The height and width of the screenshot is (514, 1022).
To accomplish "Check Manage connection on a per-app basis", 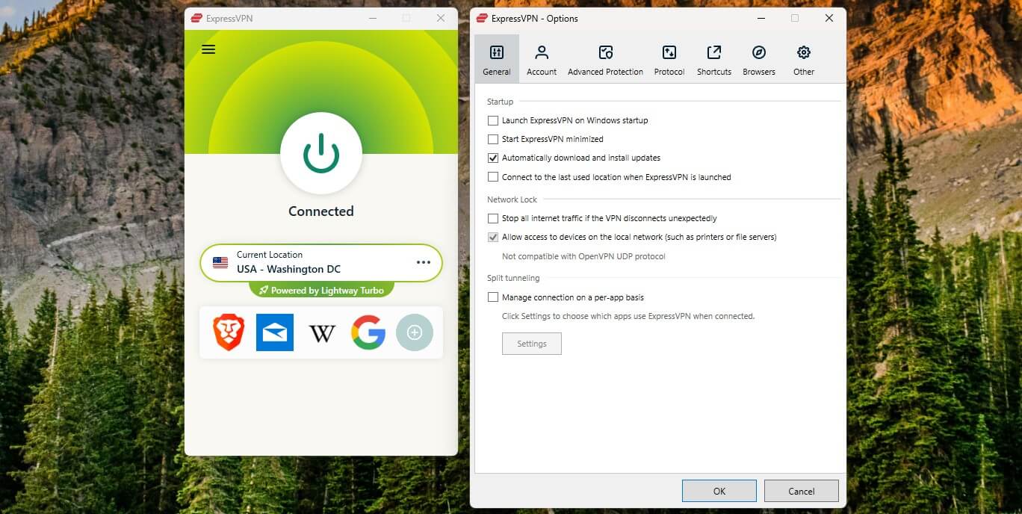I will pos(493,297).
